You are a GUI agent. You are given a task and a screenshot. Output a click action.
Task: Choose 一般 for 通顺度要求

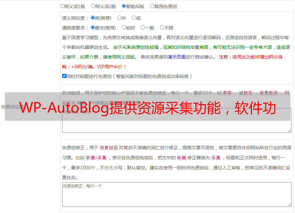(x=143, y=28)
